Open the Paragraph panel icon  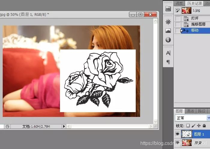point(168,62)
